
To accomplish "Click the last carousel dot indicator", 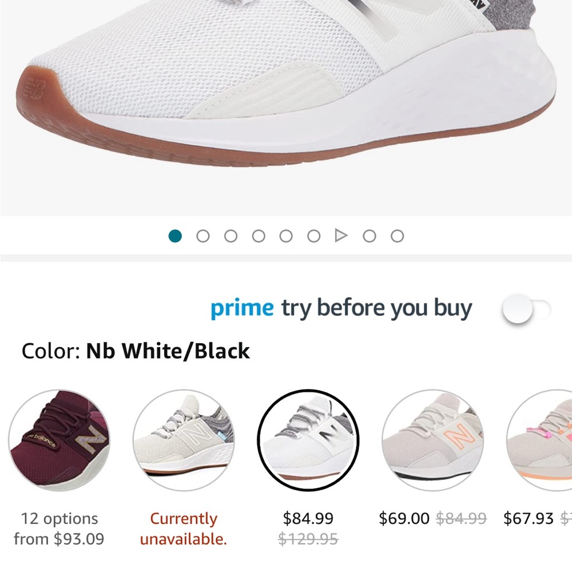I will [x=397, y=235].
